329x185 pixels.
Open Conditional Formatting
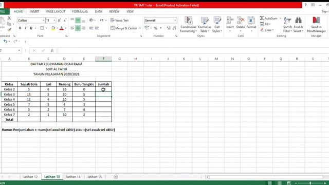click(188, 25)
